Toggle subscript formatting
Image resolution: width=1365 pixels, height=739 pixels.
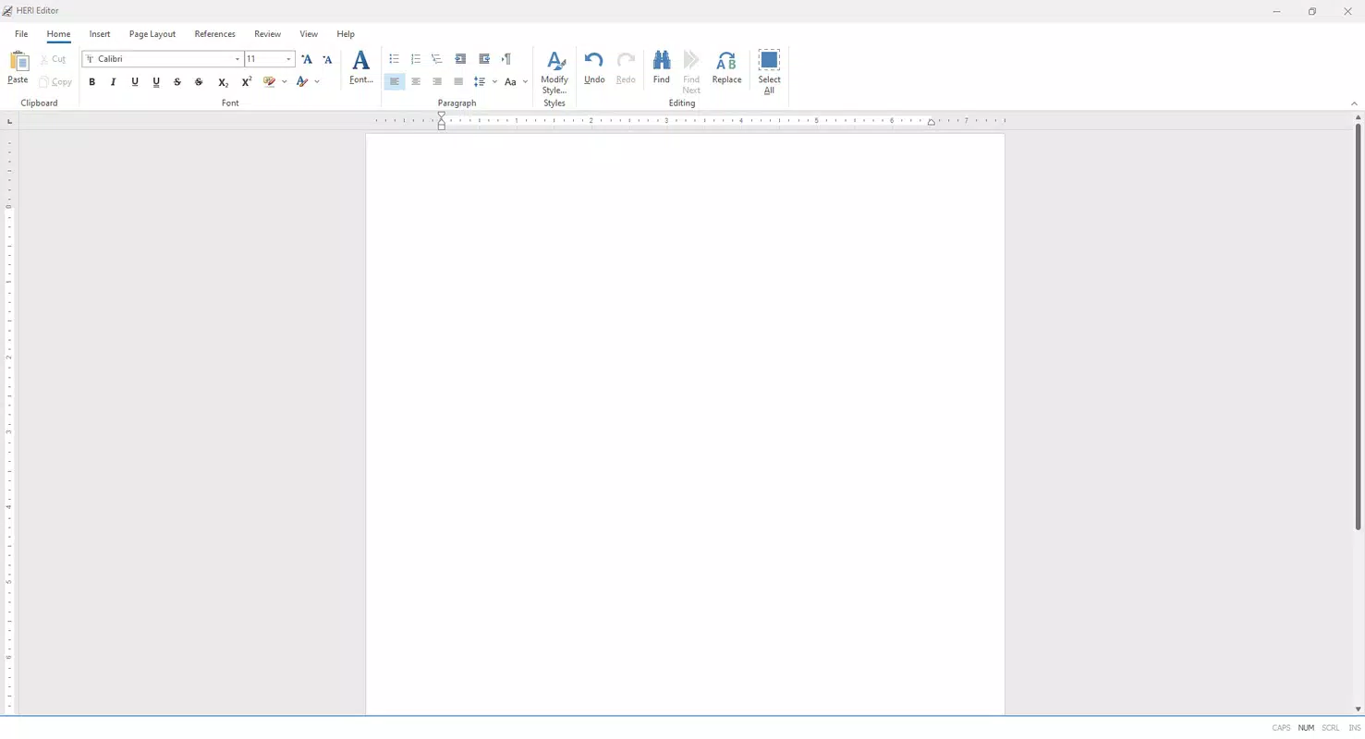(x=223, y=82)
